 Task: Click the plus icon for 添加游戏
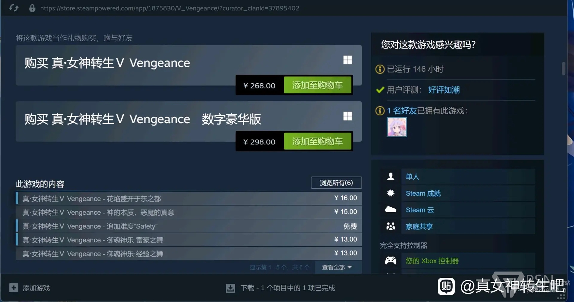14,288
